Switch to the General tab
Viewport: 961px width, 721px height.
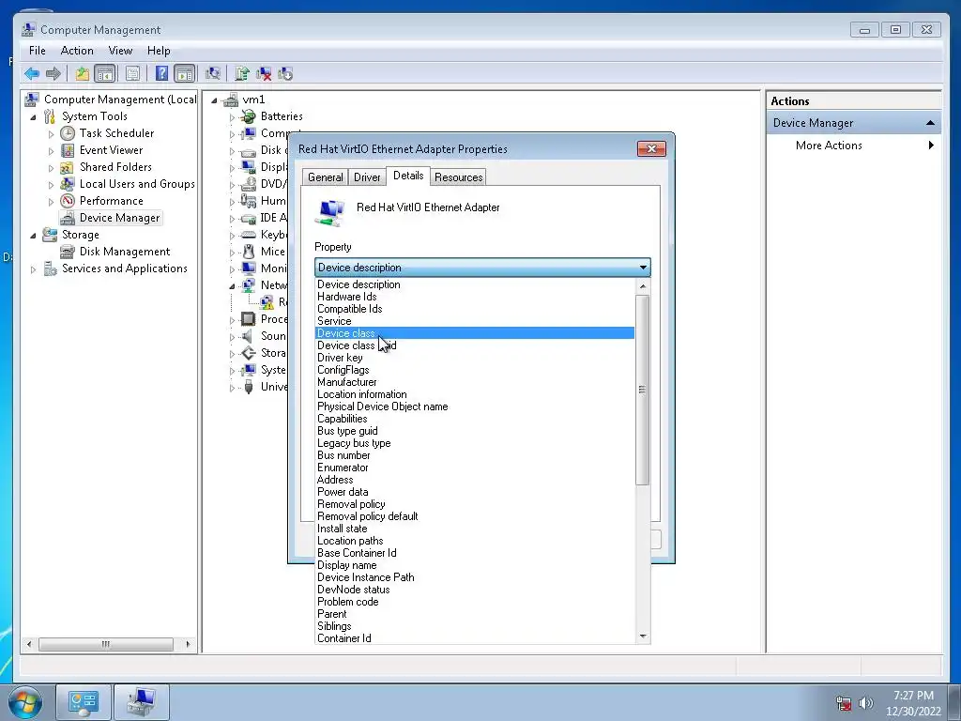(325, 177)
